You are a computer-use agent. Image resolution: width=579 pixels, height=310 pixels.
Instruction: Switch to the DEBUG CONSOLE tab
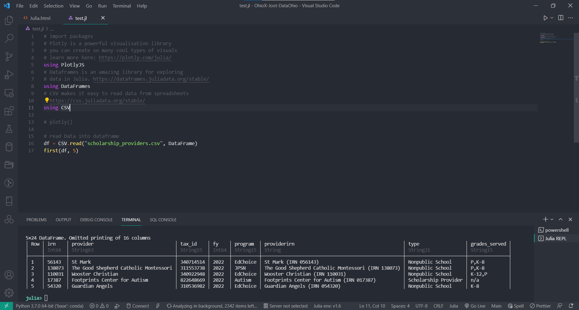coord(96,220)
